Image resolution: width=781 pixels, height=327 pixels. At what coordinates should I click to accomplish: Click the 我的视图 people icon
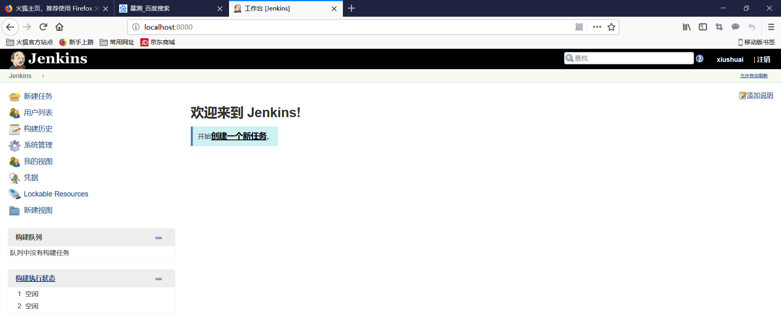click(x=15, y=161)
